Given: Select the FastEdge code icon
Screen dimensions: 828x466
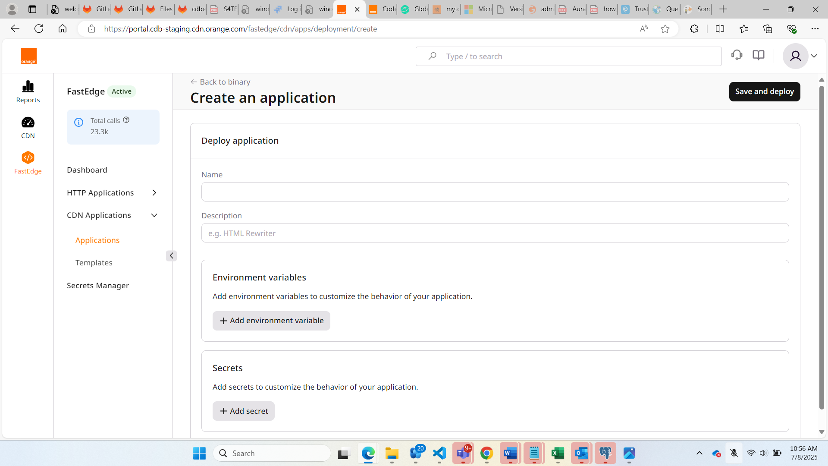Looking at the screenshot, I should (28, 157).
